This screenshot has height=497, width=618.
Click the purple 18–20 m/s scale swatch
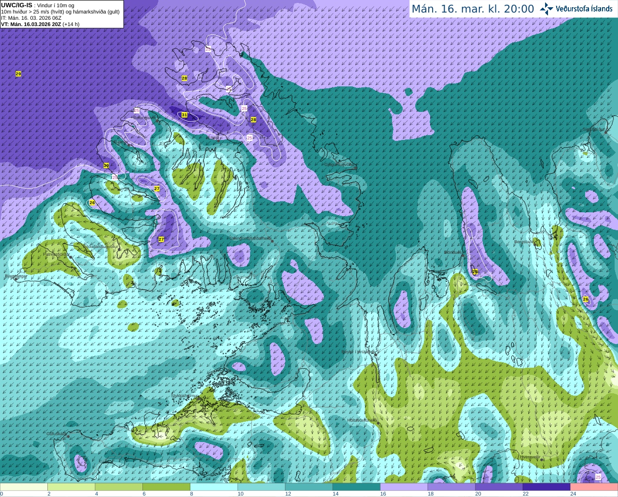451,487
